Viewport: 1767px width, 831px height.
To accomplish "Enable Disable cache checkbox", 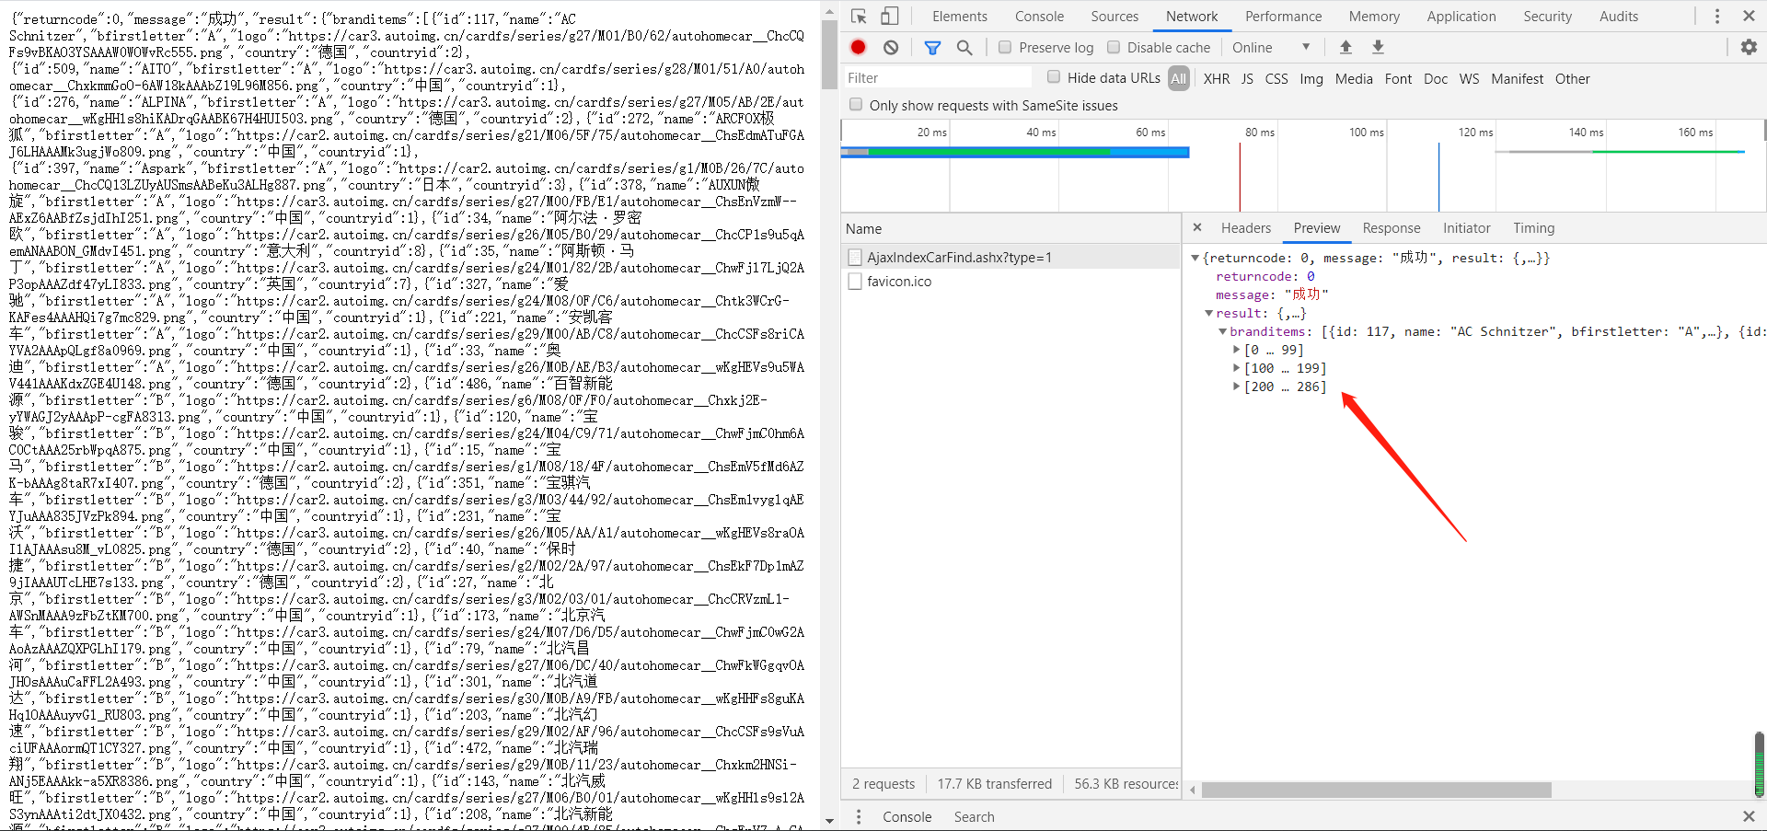I will pos(1114,47).
